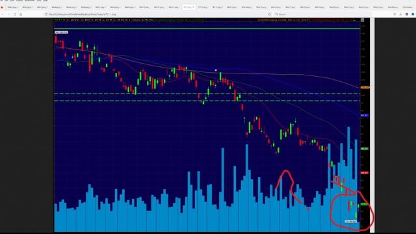Viewport: 416px width, 234px height.
Task: Click the page vertical scrollbar
Action: [x=372, y=125]
